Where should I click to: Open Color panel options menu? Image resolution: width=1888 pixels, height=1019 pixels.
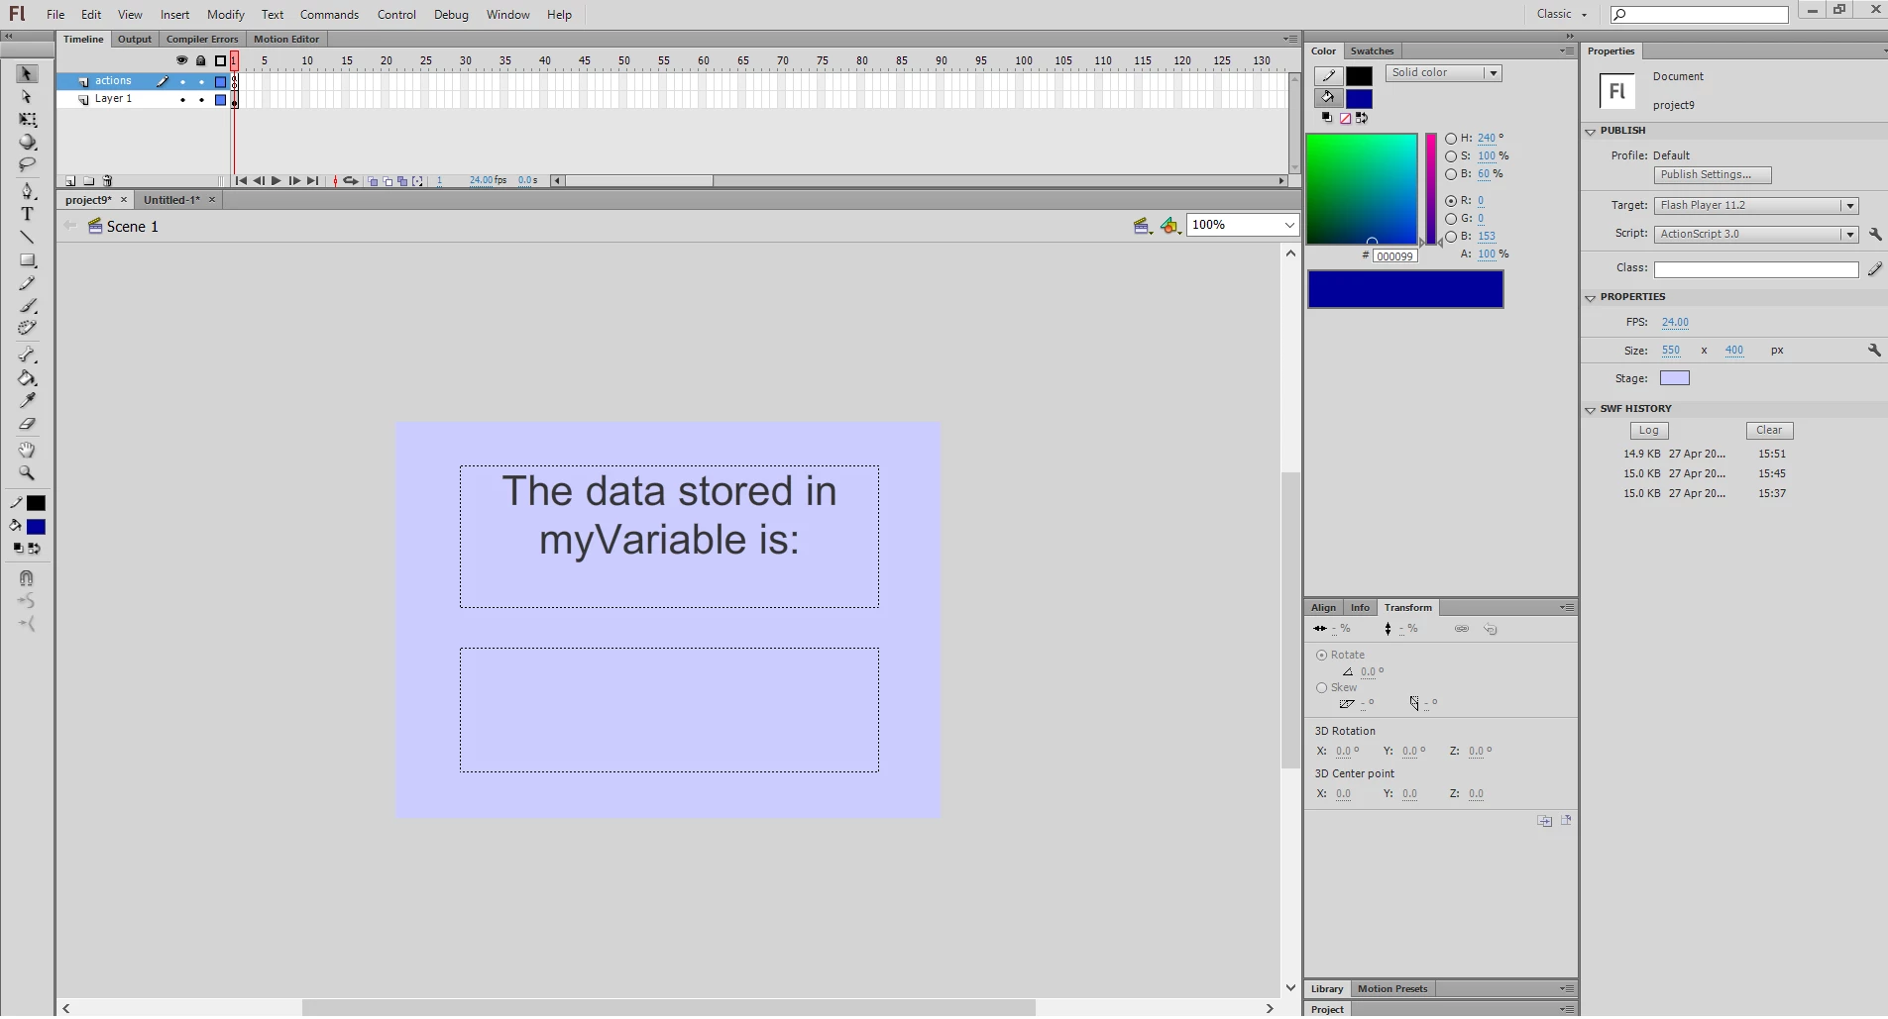coord(1566,51)
